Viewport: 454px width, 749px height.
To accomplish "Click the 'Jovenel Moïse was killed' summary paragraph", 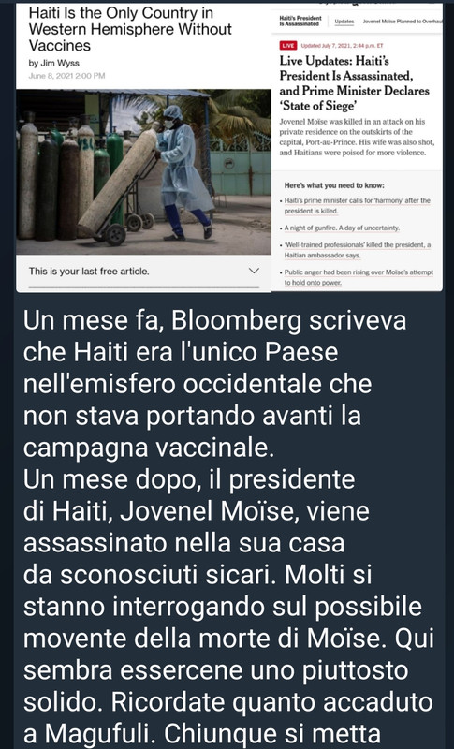I will click(x=357, y=137).
